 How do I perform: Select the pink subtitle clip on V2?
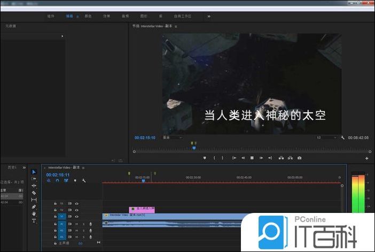(142, 209)
